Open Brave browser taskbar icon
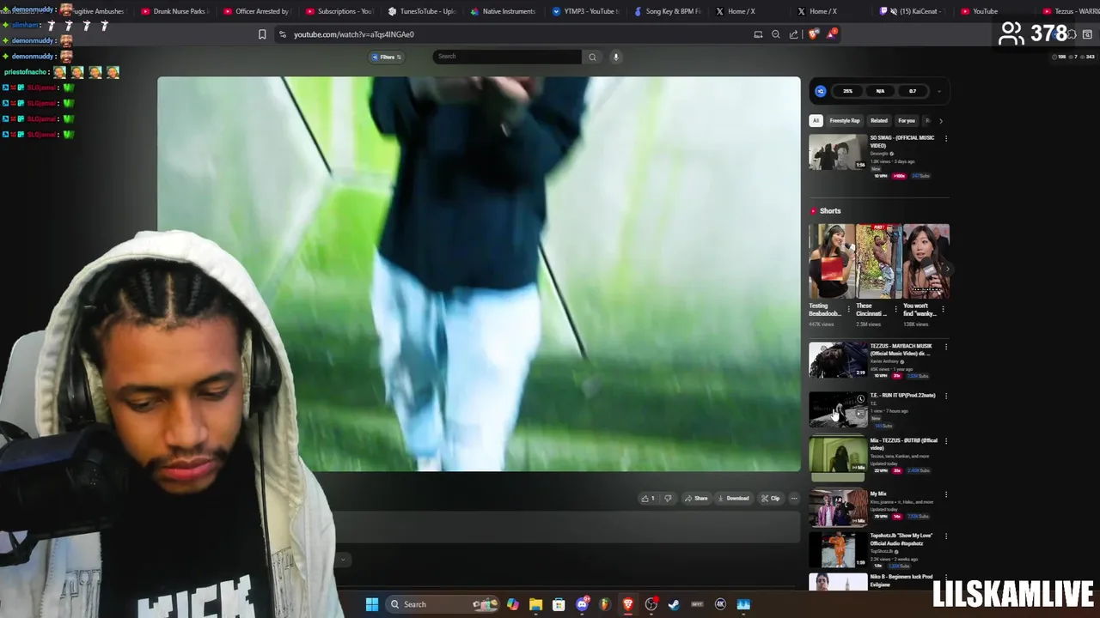The height and width of the screenshot is (618, 1100). tap(628, 604)
